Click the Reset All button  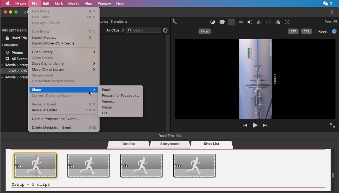click(x=330, y=22)
